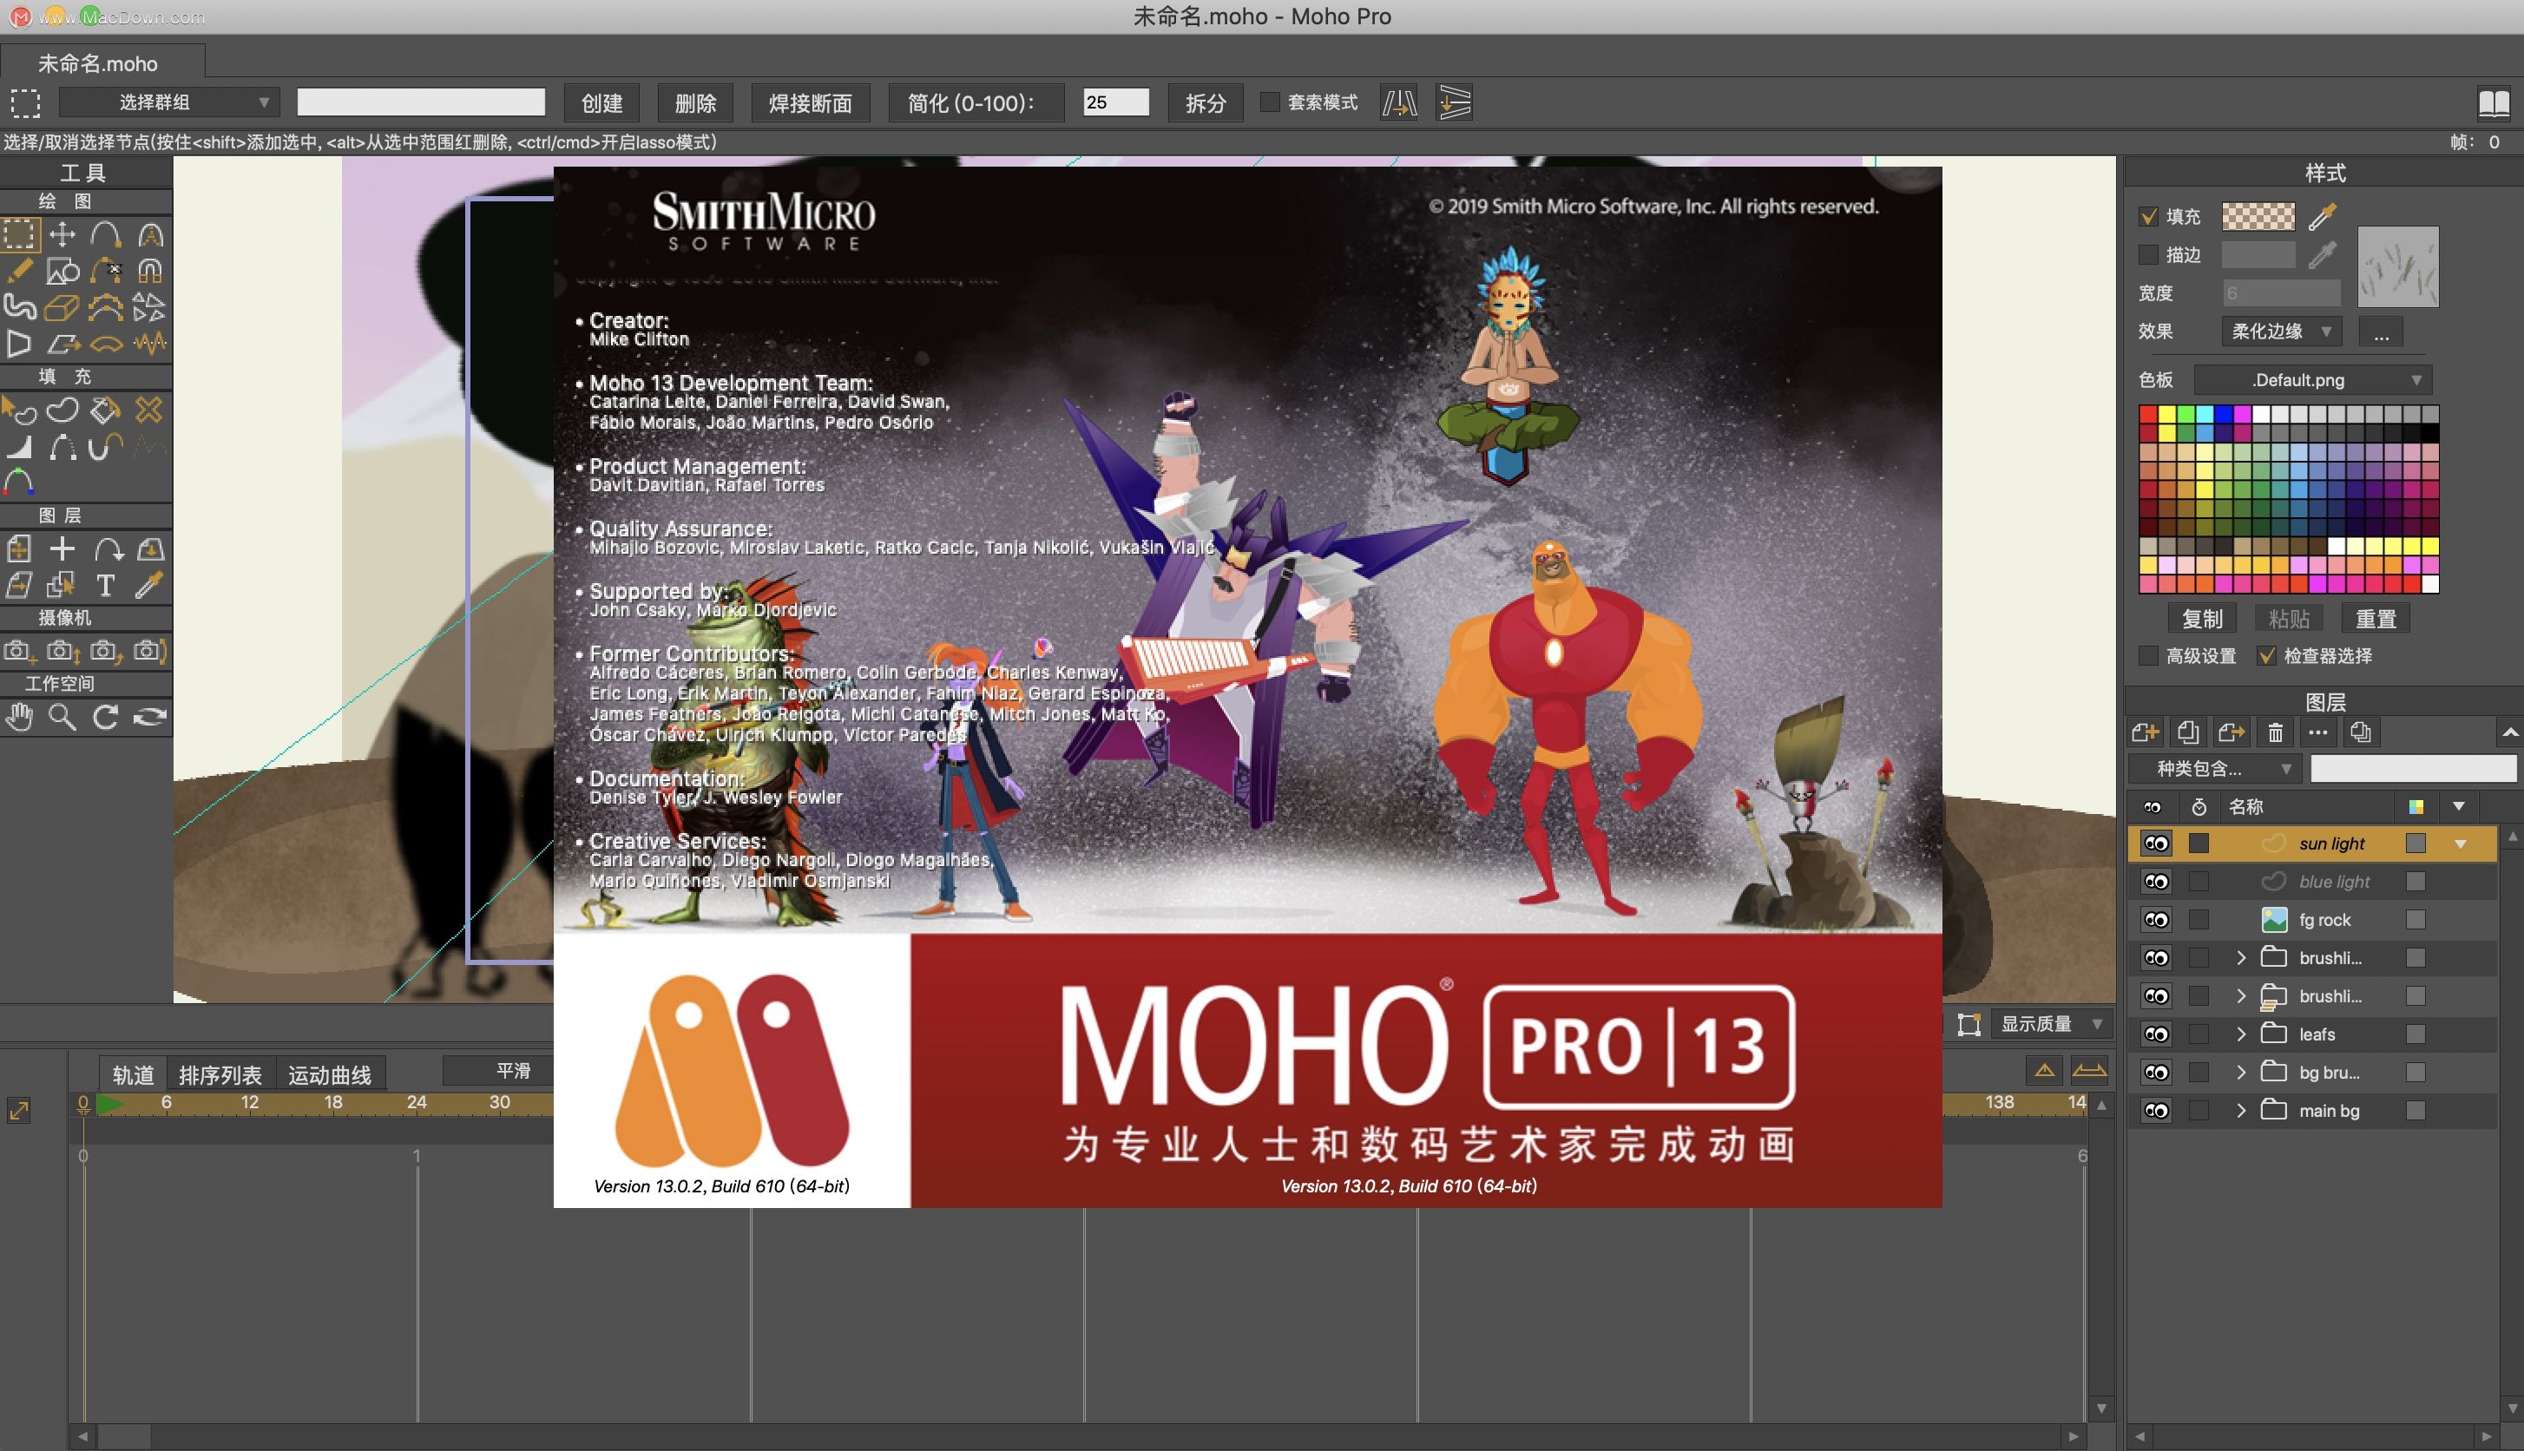Select the Zoom Workspace magnifier tool
The width and height of the screenshot is (2524, 1451).
coord(62,717)
